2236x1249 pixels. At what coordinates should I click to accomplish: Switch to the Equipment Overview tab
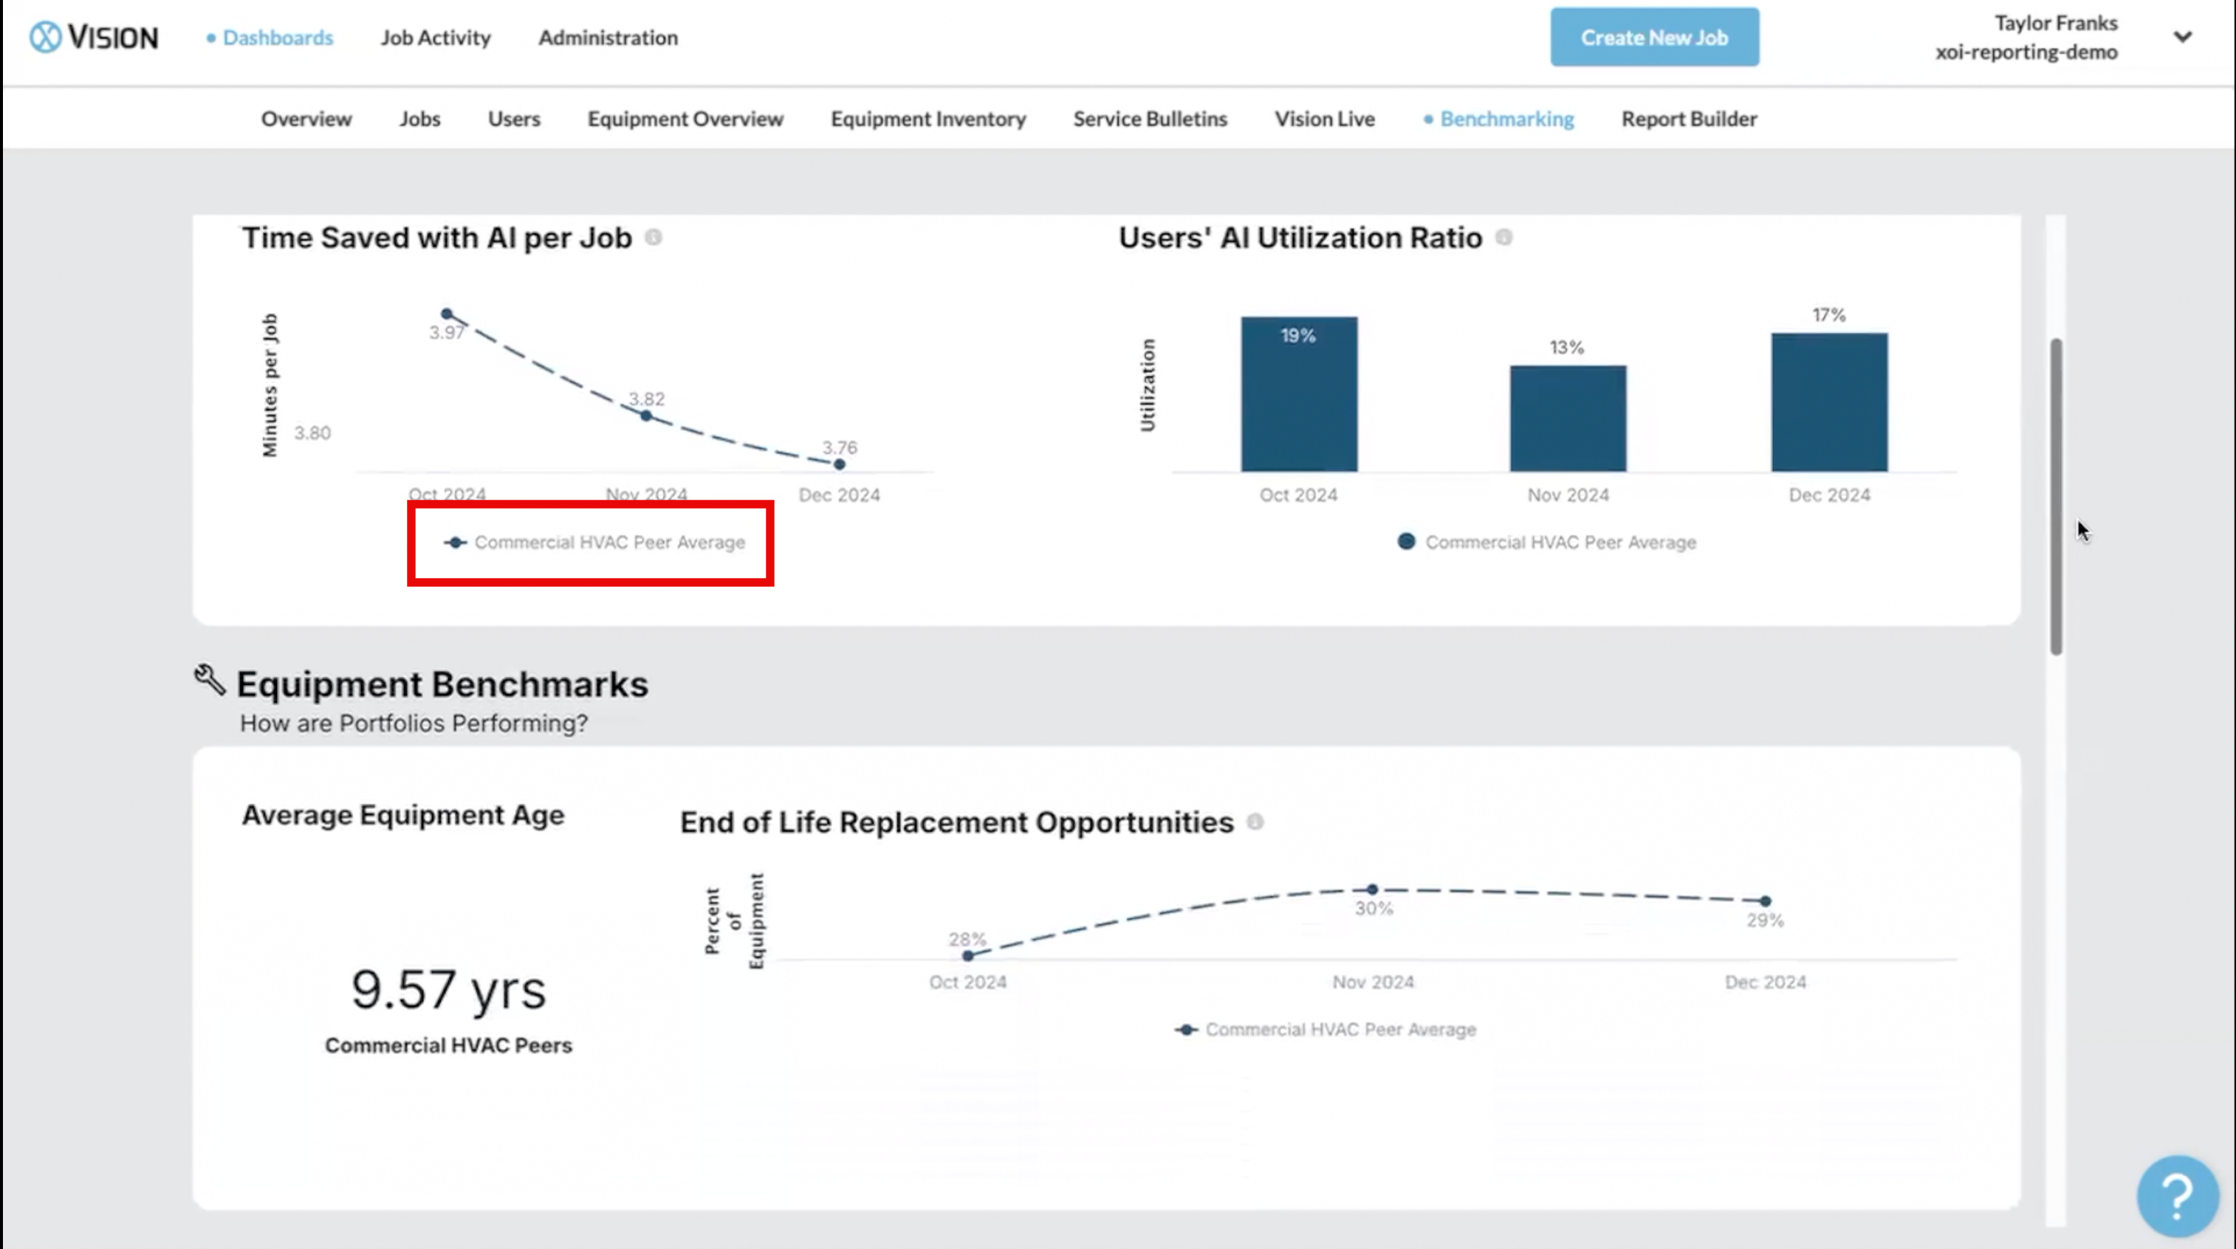(x=685, y=119)
